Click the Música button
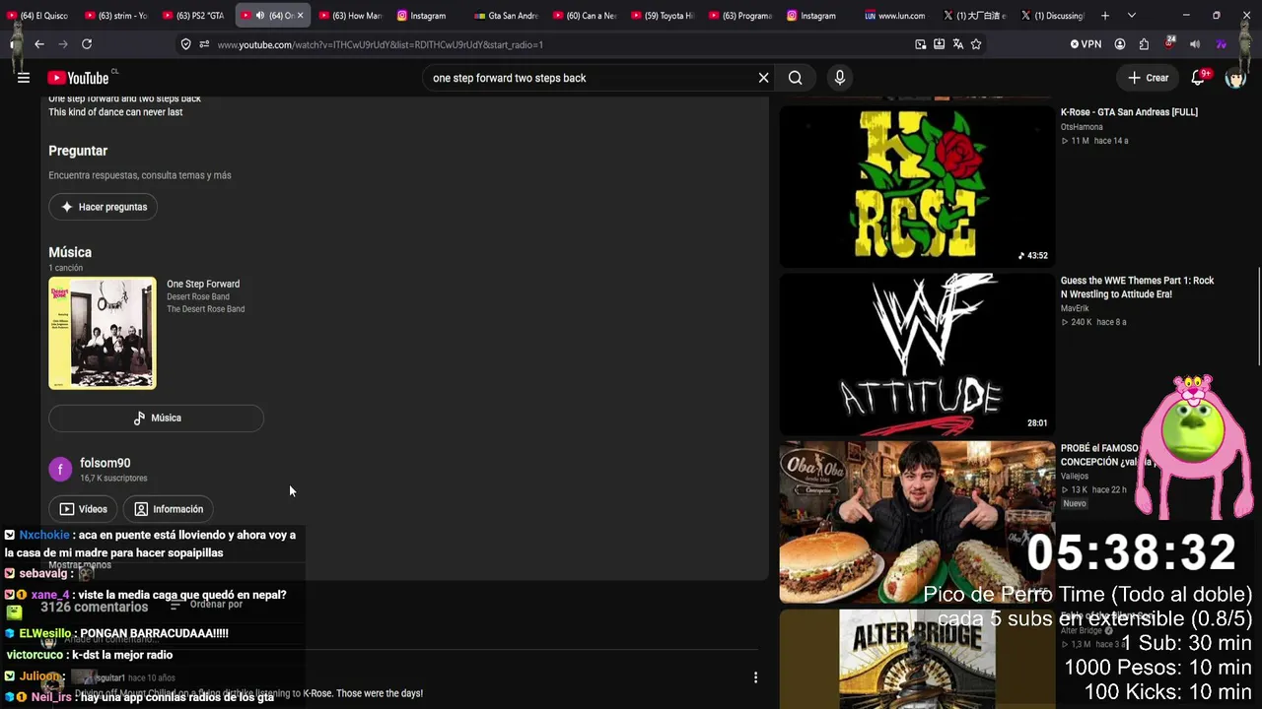This screenshot has height=709, width=1262. pyautogui.click(x=156, y=418)
